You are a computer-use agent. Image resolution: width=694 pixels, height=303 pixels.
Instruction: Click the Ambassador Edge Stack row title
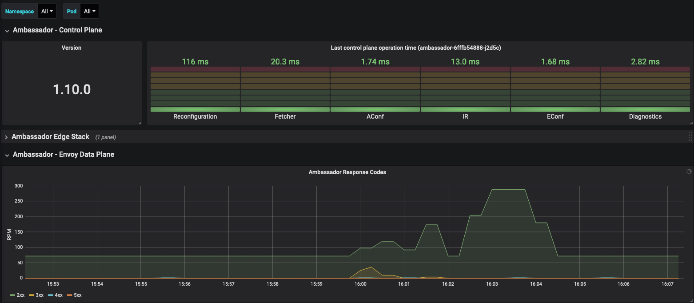[x=51, y=137]
